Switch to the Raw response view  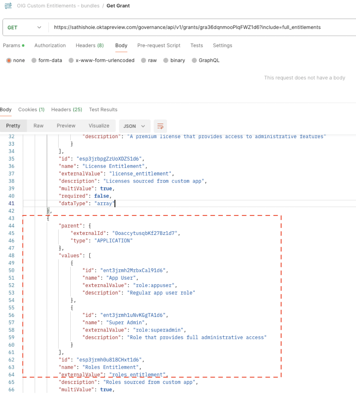tap(38, 126)
